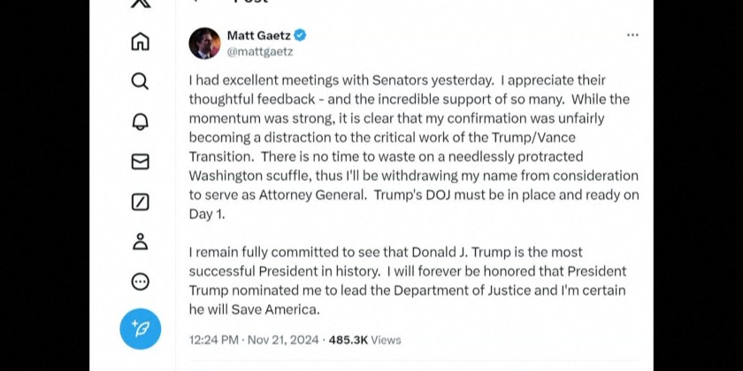The image size is (743, 371).
Task: Open Messages envelope icon
Action: pyautogui.click(x=140, y=162)
